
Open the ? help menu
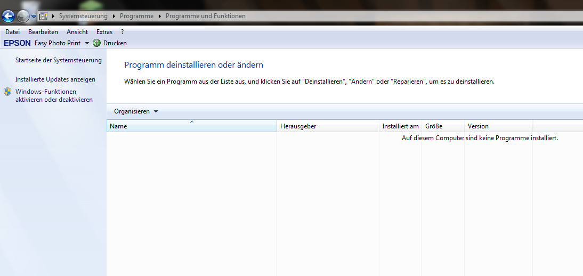[x=123, y=32]
